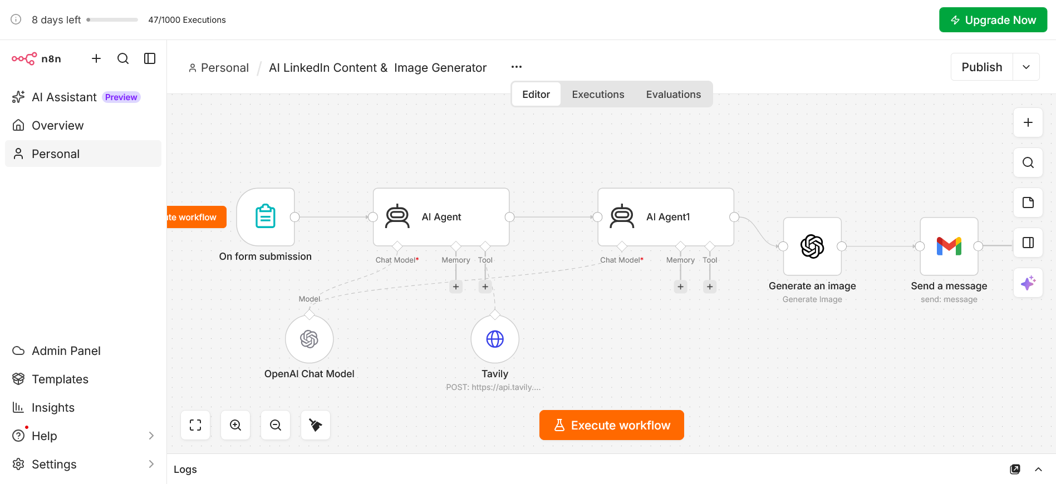Open the AI Assistant

pyautogui.click(x=83, y=97)
